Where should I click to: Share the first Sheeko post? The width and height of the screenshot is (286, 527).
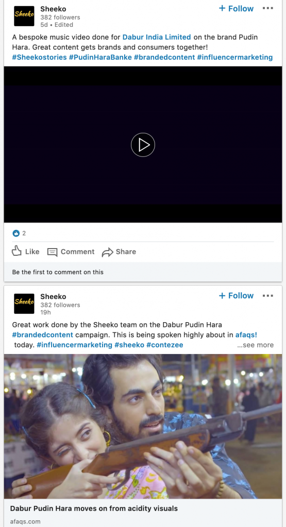(x=119, y=252)
